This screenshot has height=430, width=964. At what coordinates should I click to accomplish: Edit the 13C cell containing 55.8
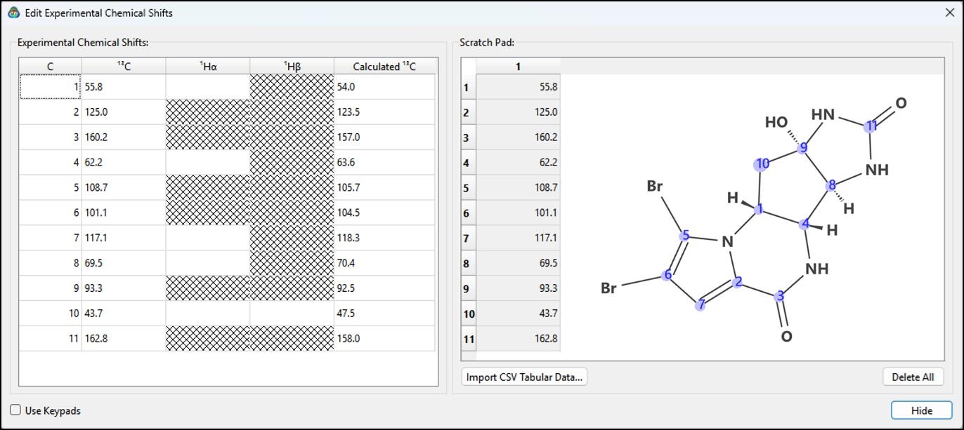[x=124, y=87]
